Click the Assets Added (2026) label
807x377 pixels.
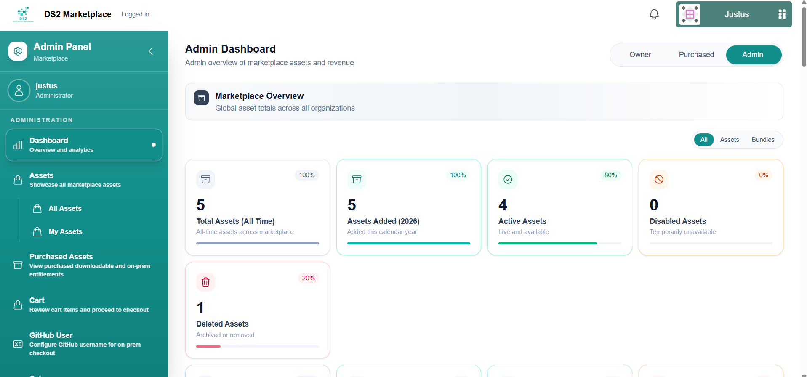pyautogui.click(x=383, y=221)
